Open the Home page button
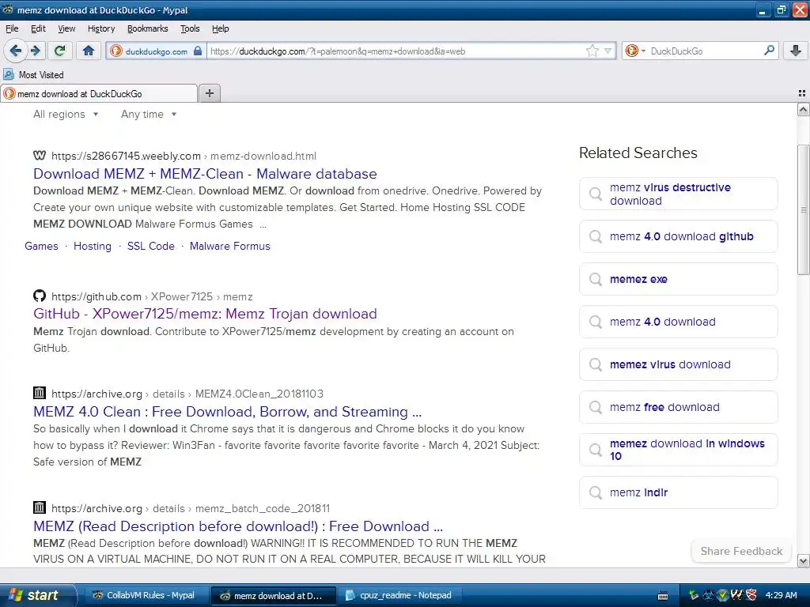The height and width of the screenshot is (607, 810). [89, 51]
